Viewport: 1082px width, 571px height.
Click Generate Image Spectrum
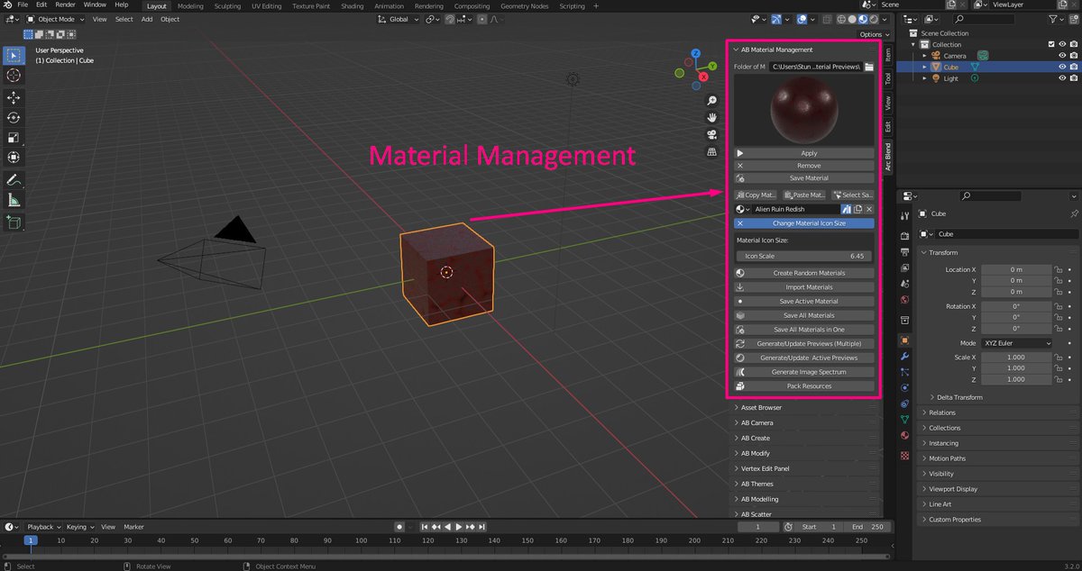803,372
